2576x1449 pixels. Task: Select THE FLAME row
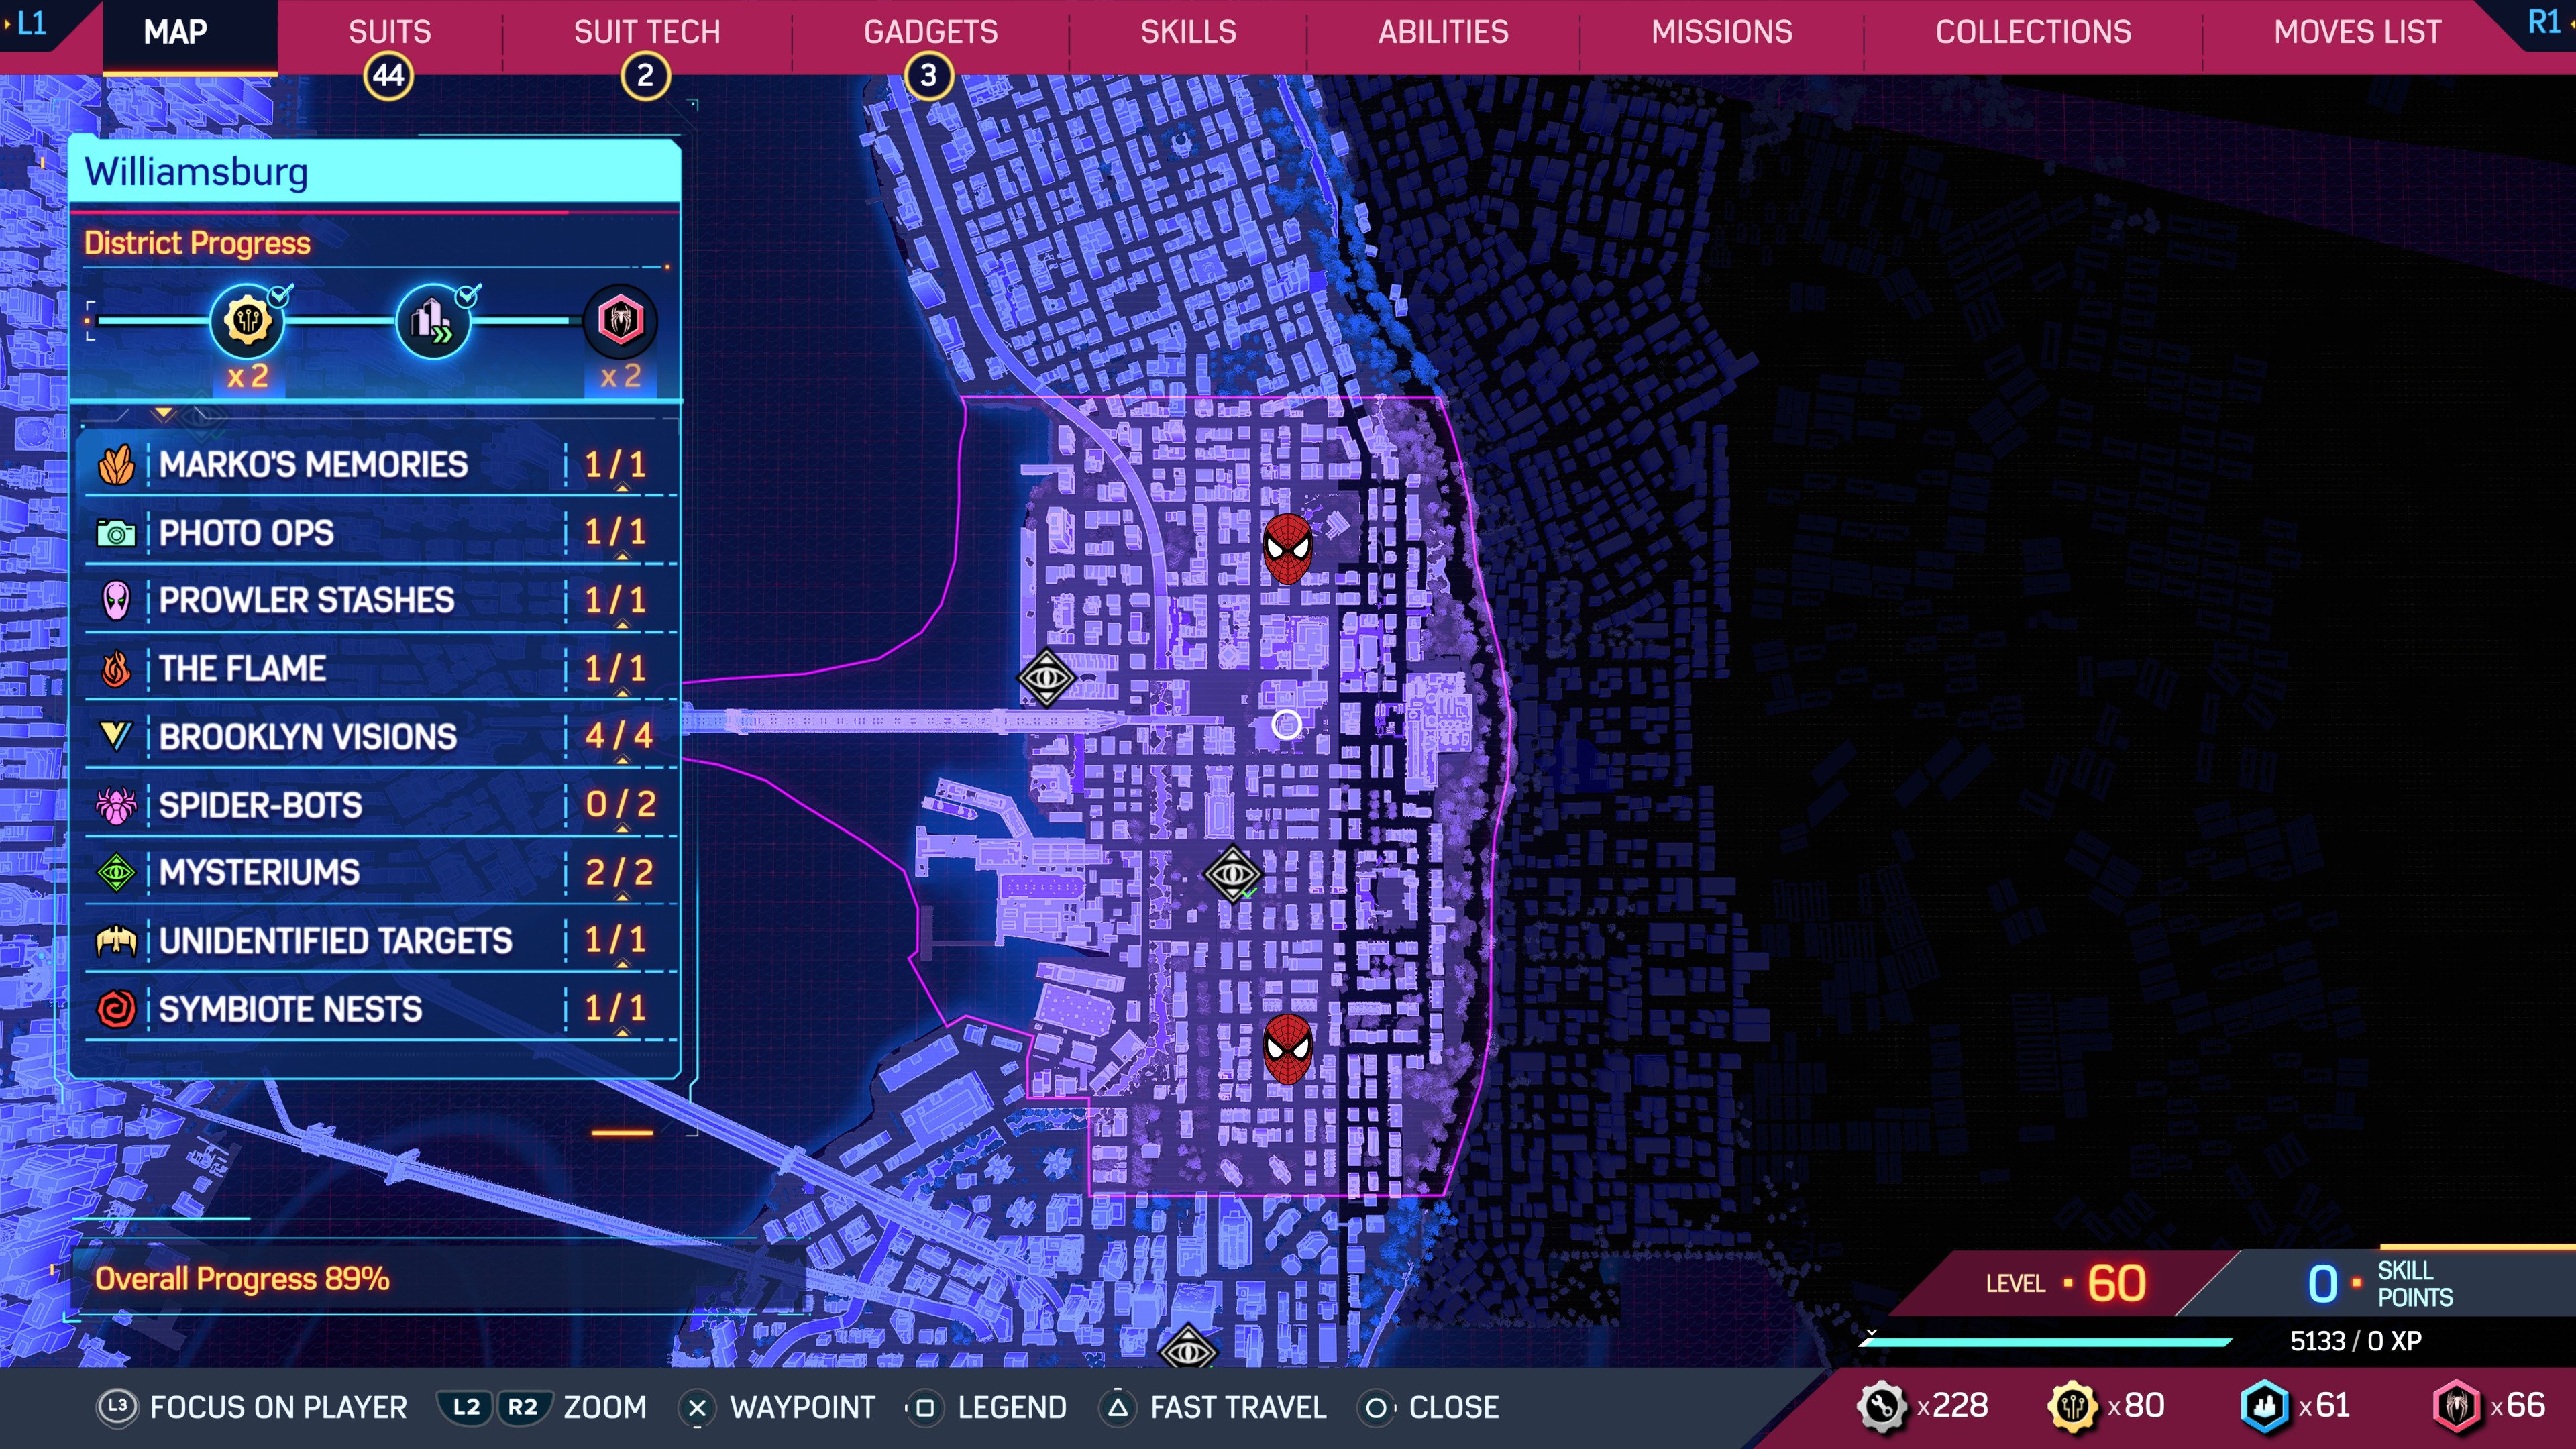[380, 668]
